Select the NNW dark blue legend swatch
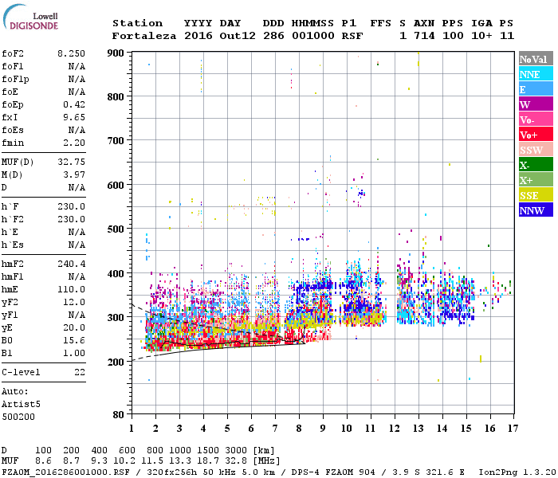 point(536,210)
